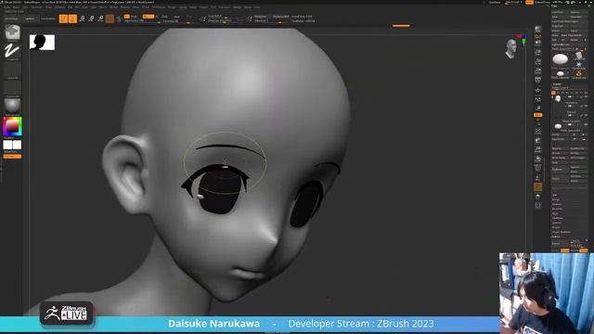Click the silhouette reference thumbnail
Viewport: 594px width, 334px height.
click(42, 43)
